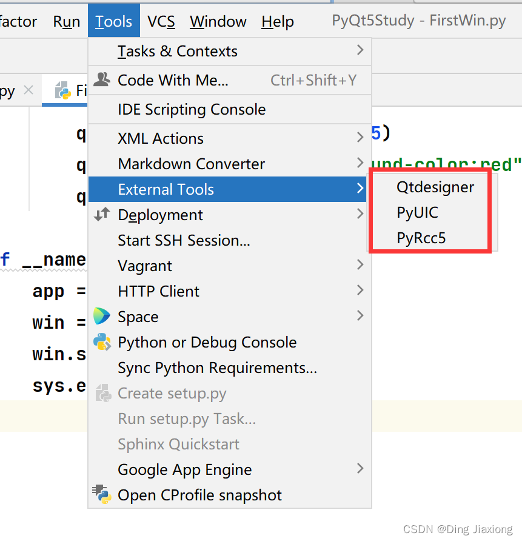Select Markdown Converter menu entry
The height and width of the screenshot is (541, 522).
230,164
